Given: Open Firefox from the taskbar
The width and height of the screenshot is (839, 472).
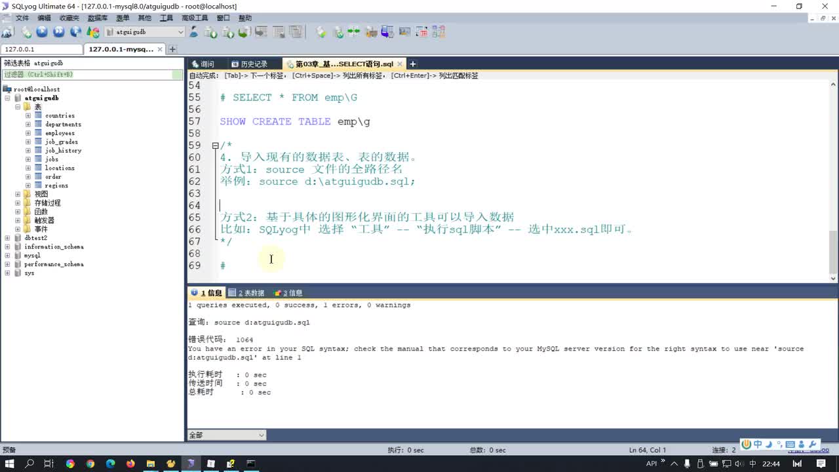Looking at the screenshot, I should [130, 463].
